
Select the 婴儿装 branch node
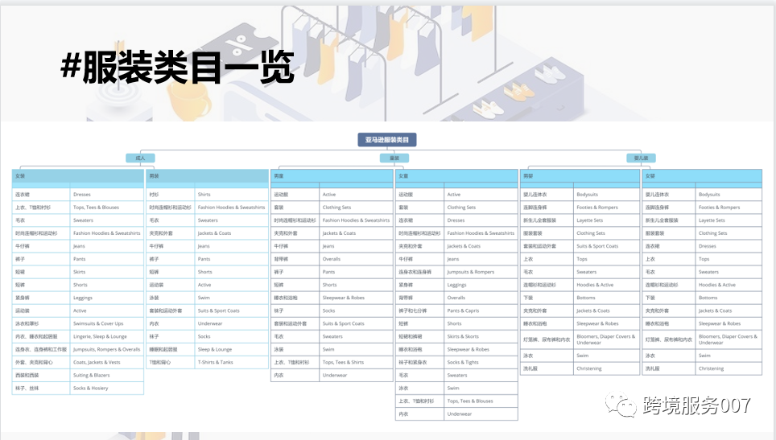tap(641, 158)
